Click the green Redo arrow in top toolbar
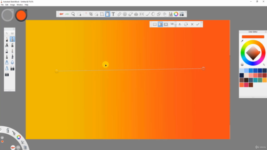267x150 pixels. 67,14
